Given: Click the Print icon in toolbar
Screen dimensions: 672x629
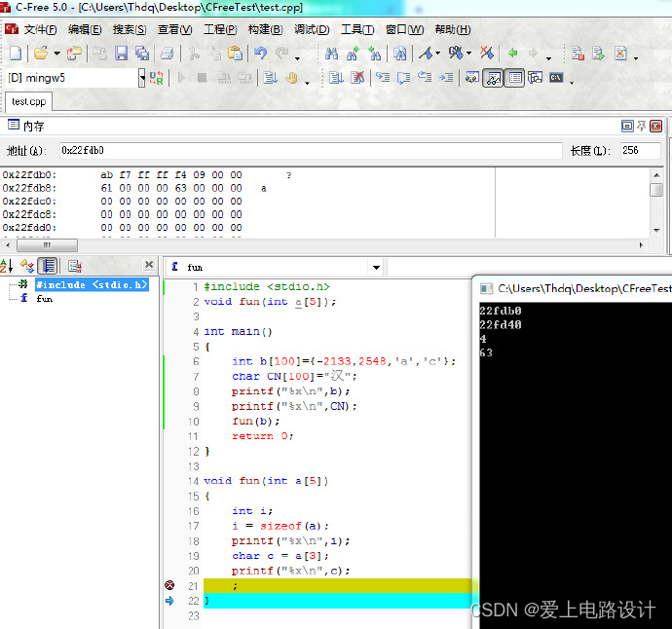Looking at the screenshot, I should point(168,54).
